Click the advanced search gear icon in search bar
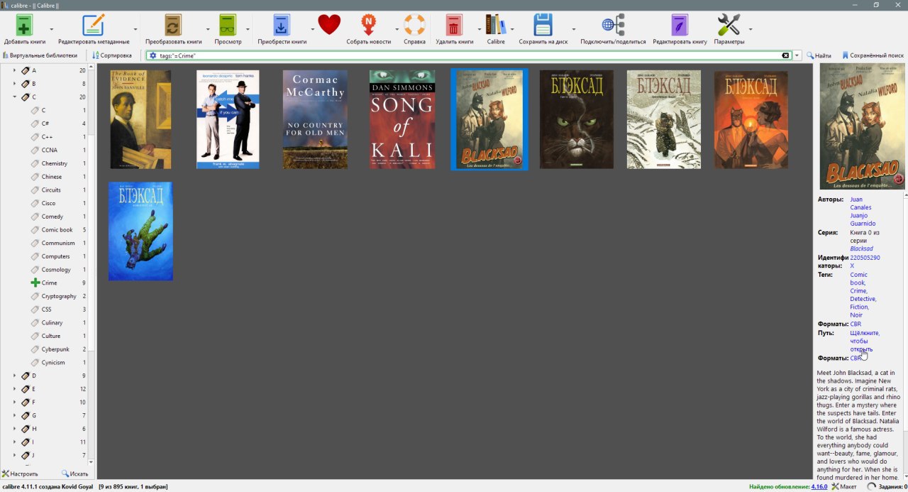 coord(153,55)
